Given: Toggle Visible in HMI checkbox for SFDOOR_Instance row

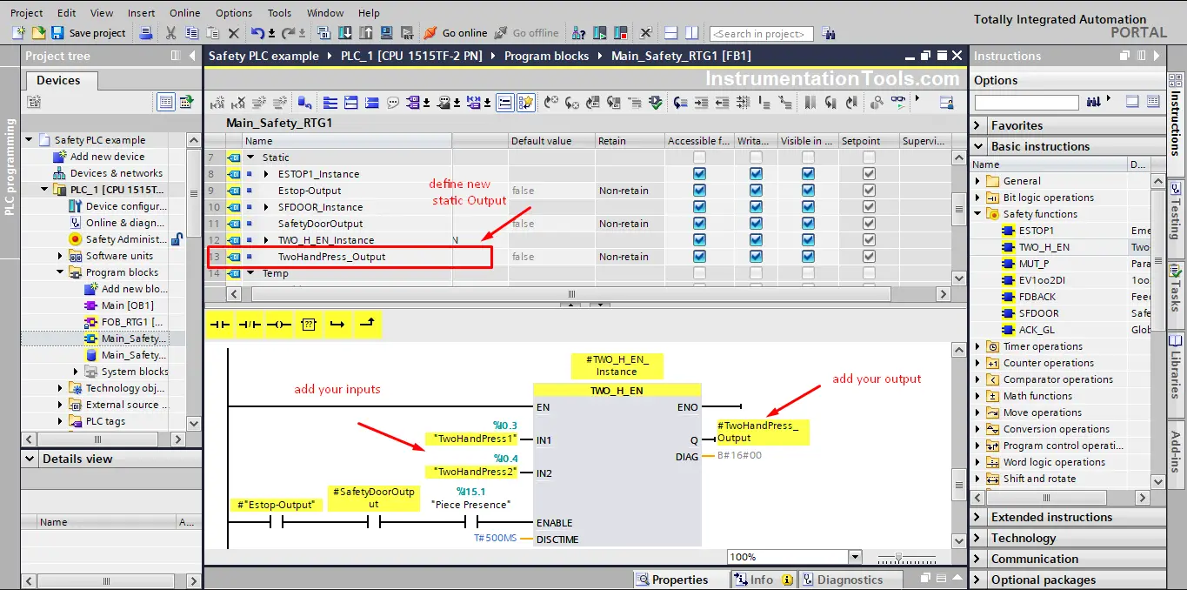Looking at the screenshot, I should coord(808,207).
